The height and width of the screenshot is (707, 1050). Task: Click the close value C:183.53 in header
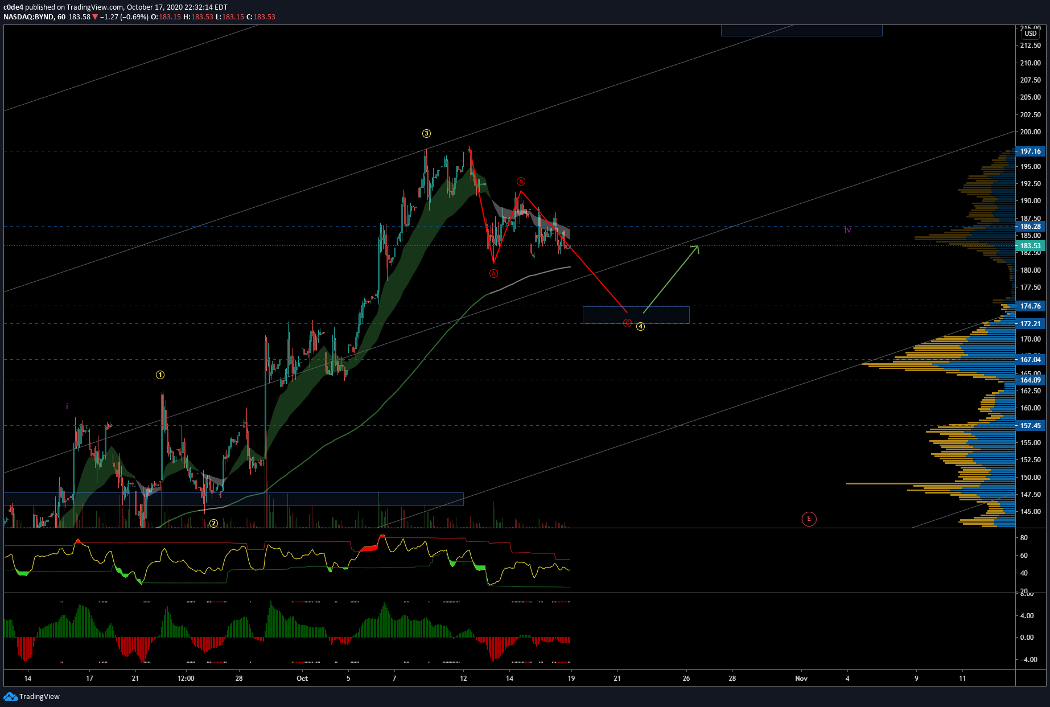click(261, 17)
